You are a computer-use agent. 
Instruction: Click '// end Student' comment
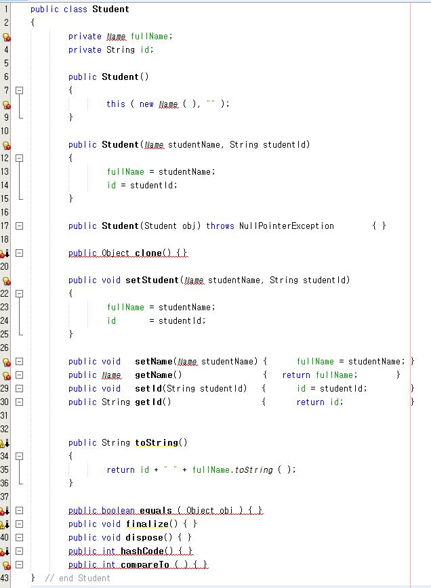(x=78, y=579)
